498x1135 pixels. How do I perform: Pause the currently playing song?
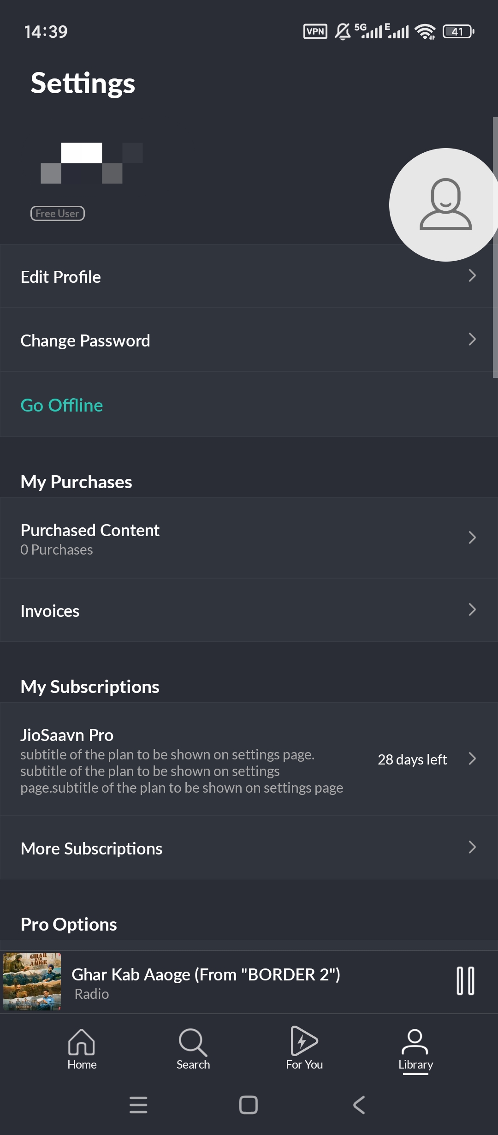tap(465, 981)
